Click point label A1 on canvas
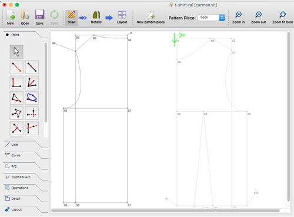 click(167, 199)
